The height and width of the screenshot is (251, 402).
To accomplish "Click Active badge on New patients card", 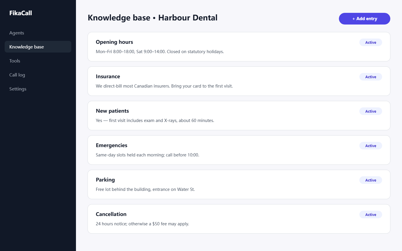I will 371,111.
